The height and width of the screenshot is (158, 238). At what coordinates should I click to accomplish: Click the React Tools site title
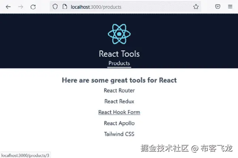click(119, 54)
